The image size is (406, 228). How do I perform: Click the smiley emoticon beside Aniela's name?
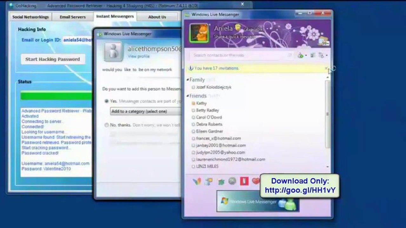pyautogui.click(x=238, y=27)
